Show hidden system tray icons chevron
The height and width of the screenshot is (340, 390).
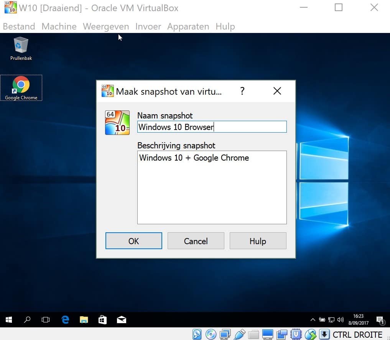click(313, 320)
